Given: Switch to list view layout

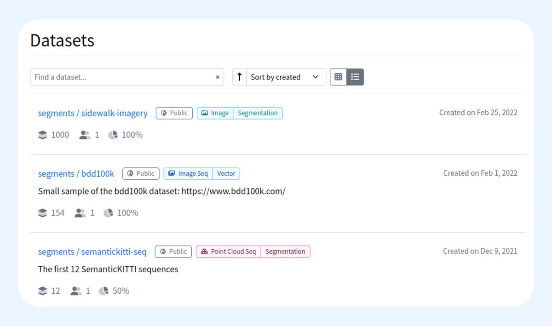Looking at the screenshot, I should point(355,77).
